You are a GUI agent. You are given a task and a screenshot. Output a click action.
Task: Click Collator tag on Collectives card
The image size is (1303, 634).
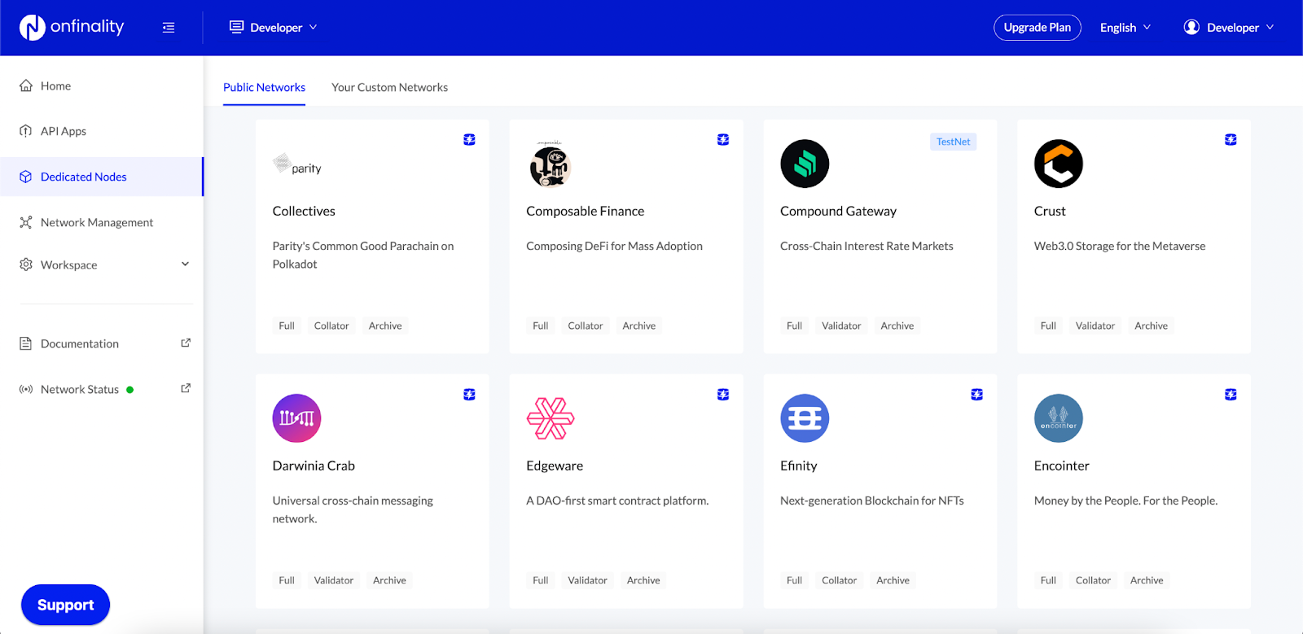click(331, 326)
